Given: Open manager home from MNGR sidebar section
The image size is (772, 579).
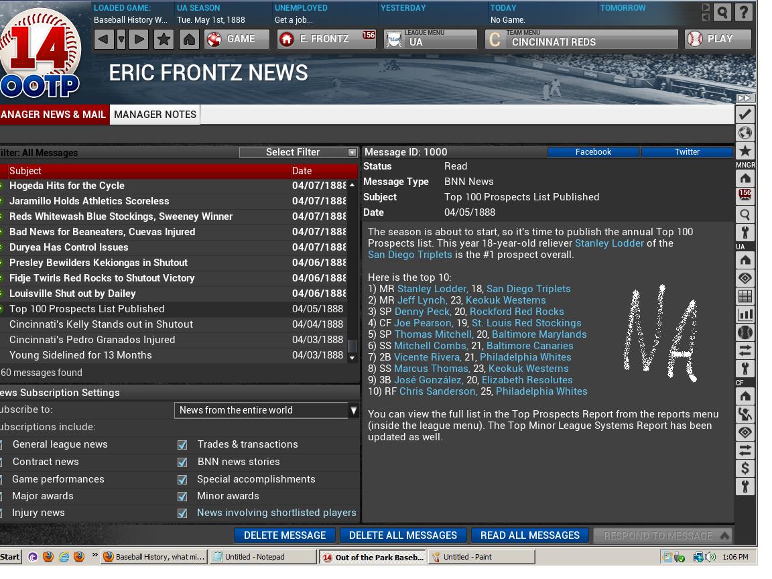Looking at the screenshot, I should [x=745, y=178].
